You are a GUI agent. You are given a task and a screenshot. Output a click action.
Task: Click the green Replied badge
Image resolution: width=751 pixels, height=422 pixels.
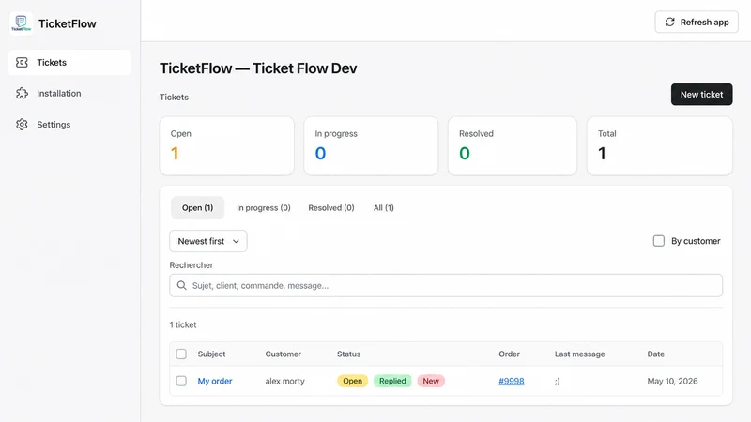click(392, 381)
